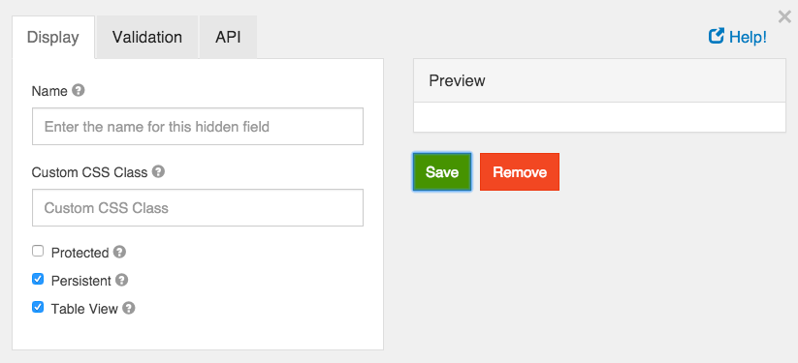The width and height of the screenshot is (798, 363).
Task: Click the Preview panel header
Action: tap(599, 80)
